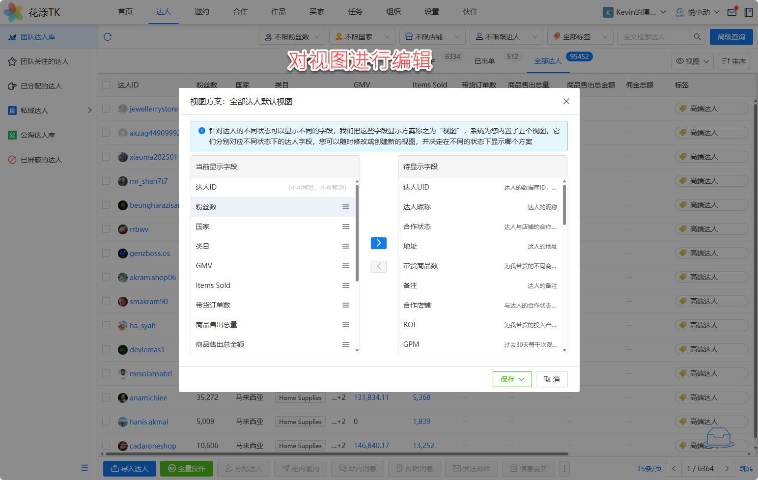Open the mail icon in top bar
Screen dimensions: 758x480
[732, 12]
